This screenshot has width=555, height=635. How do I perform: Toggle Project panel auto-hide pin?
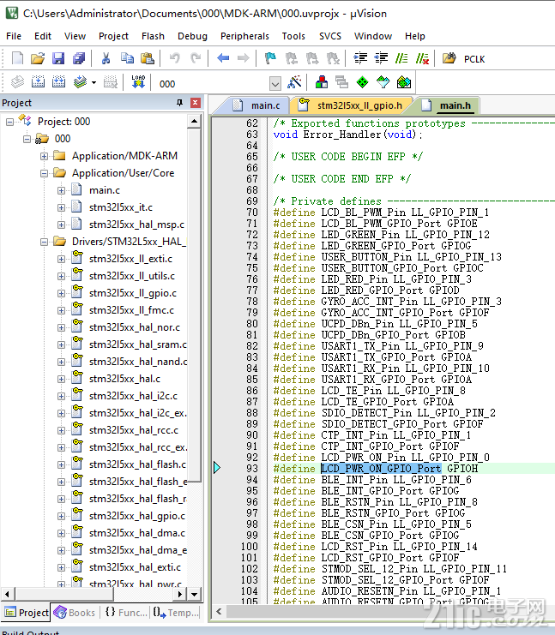pyautogui.click(x=179, y=103)
